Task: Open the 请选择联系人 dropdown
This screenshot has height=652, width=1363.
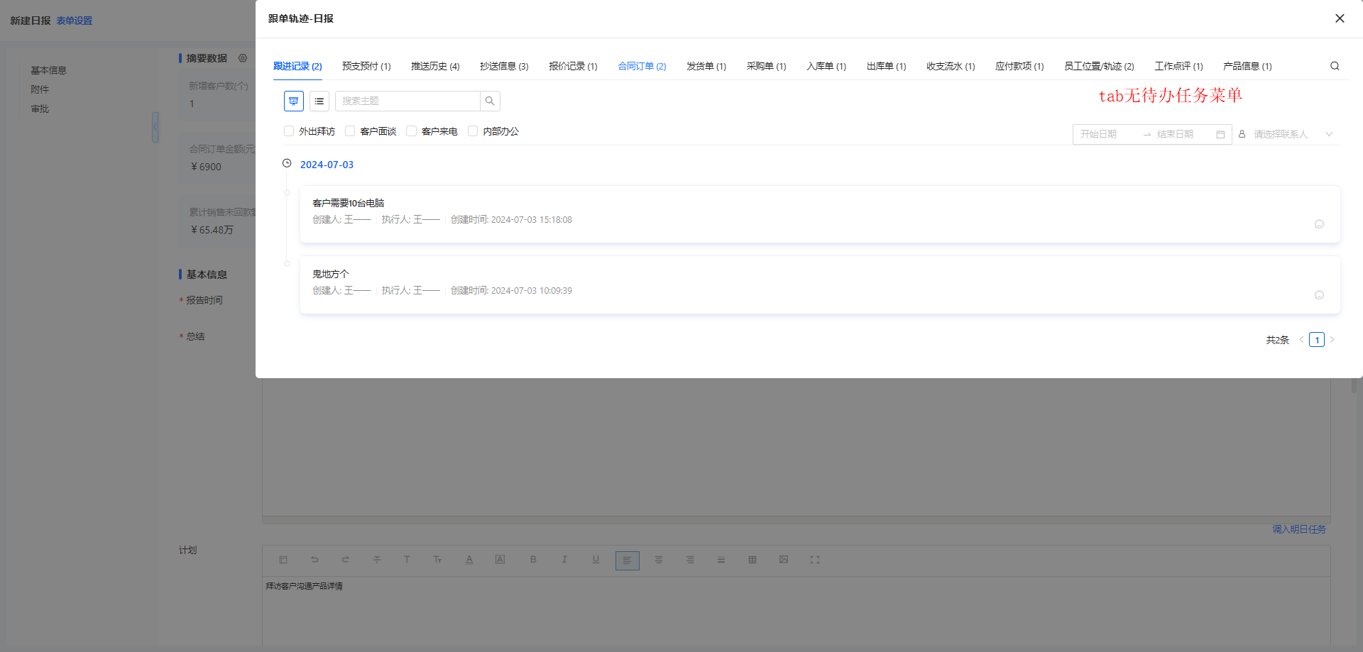Action: coord(1287,134)
